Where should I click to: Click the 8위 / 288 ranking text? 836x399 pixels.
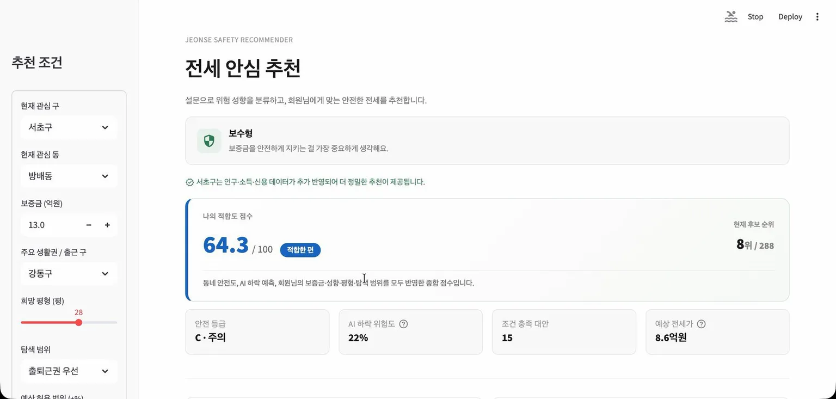pyautogui.click(x=755, y=245)
